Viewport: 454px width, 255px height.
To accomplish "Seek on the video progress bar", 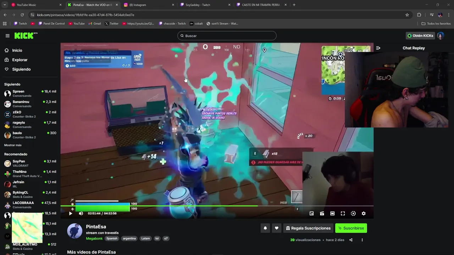I will click(217, 206).
